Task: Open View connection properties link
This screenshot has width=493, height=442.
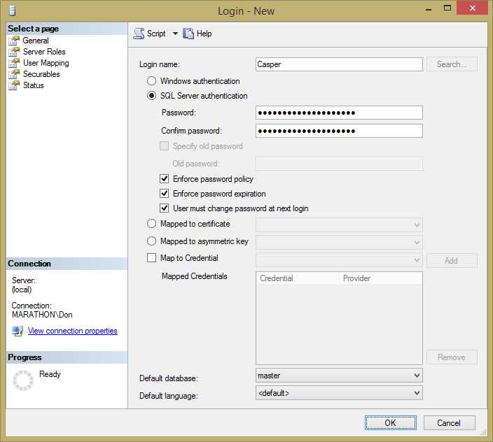Action: 73,331
